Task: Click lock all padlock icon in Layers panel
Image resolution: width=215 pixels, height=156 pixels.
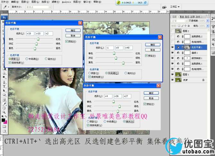Action: coord(189,26)
